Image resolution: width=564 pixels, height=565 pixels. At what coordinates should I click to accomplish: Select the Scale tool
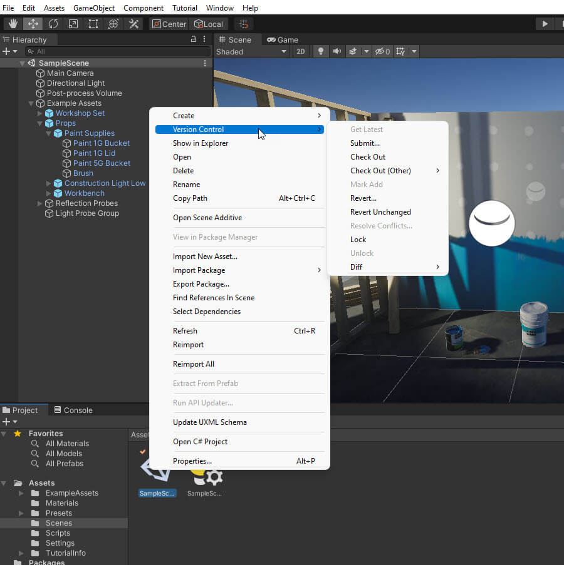pyautogui.click(x=73, y=24)
